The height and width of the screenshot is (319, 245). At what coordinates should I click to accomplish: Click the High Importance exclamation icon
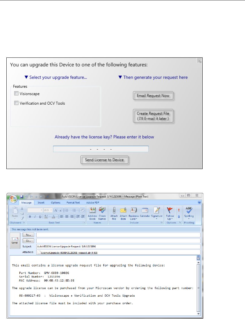coord(179,210)
